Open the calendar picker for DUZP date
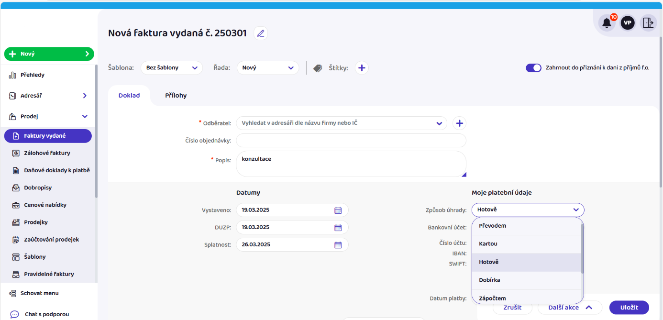The width and height of the screenshot is (663, 320). (x=338, y=227)
